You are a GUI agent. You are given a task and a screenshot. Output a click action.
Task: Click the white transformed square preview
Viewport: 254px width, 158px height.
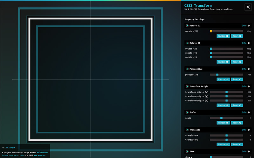(90, 79)
